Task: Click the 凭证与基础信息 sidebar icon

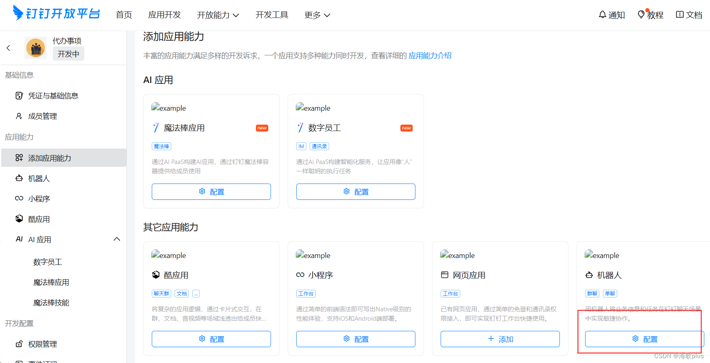Action: tap(19, 96)
